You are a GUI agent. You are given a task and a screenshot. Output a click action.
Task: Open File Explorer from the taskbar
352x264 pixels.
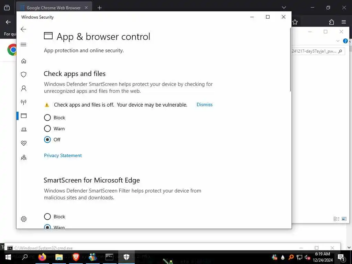coord(59,257)
